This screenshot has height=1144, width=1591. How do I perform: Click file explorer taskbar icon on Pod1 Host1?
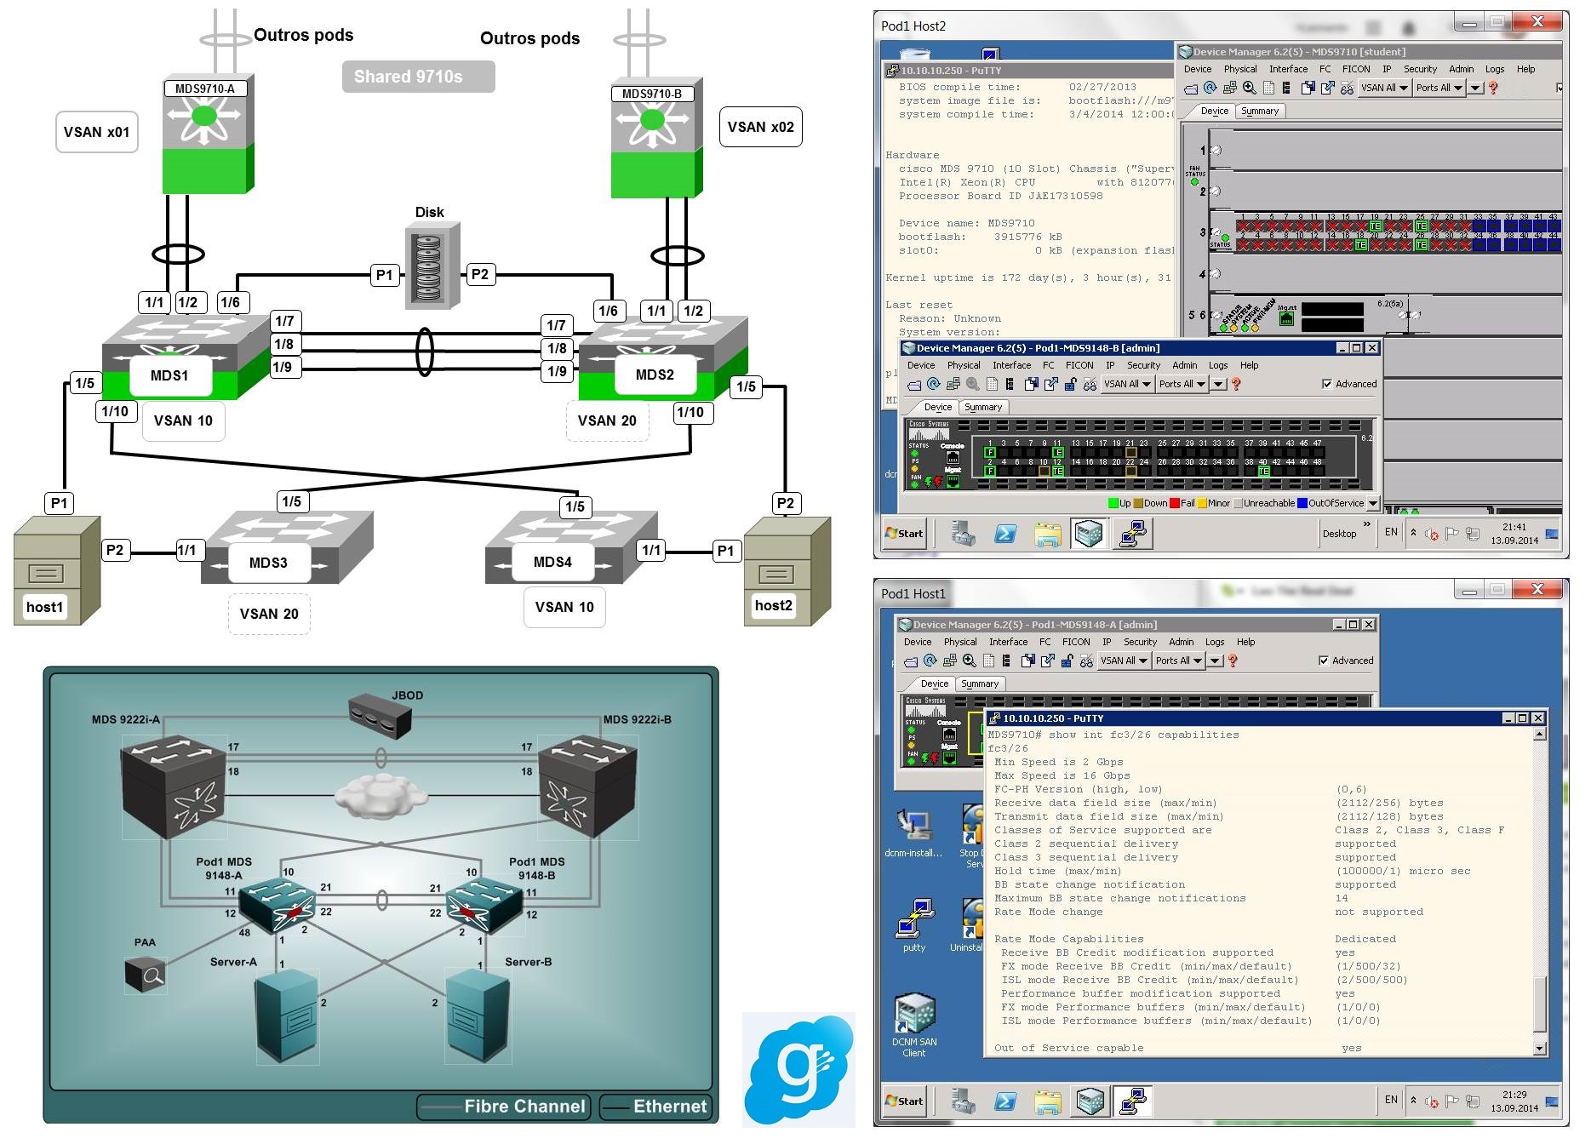tap(1048, 1101)
